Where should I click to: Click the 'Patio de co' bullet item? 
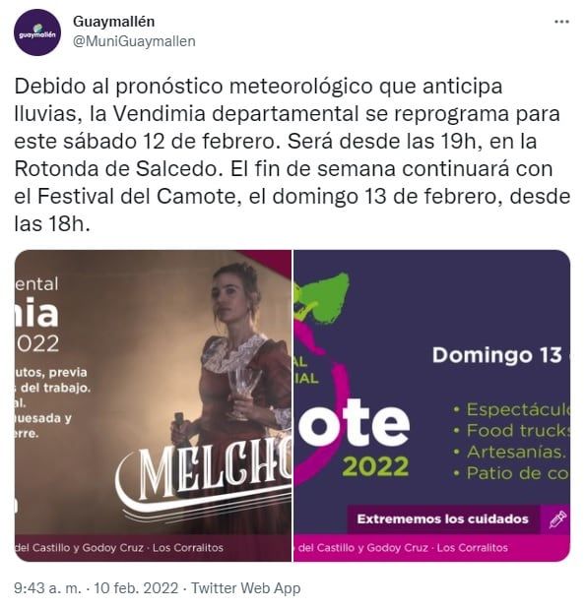coord(511,473)
